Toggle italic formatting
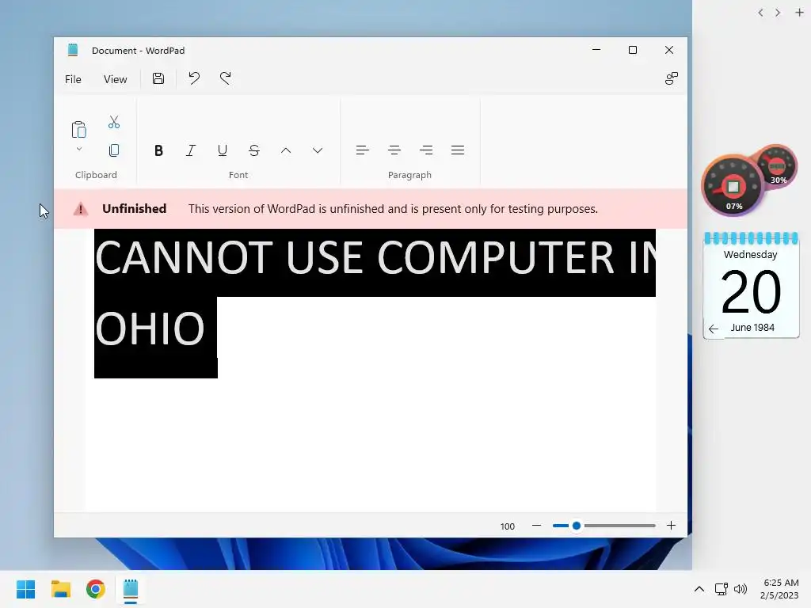The height and width of the screenshot is (608, 811). pyautogui.click(x=190, y=150)
